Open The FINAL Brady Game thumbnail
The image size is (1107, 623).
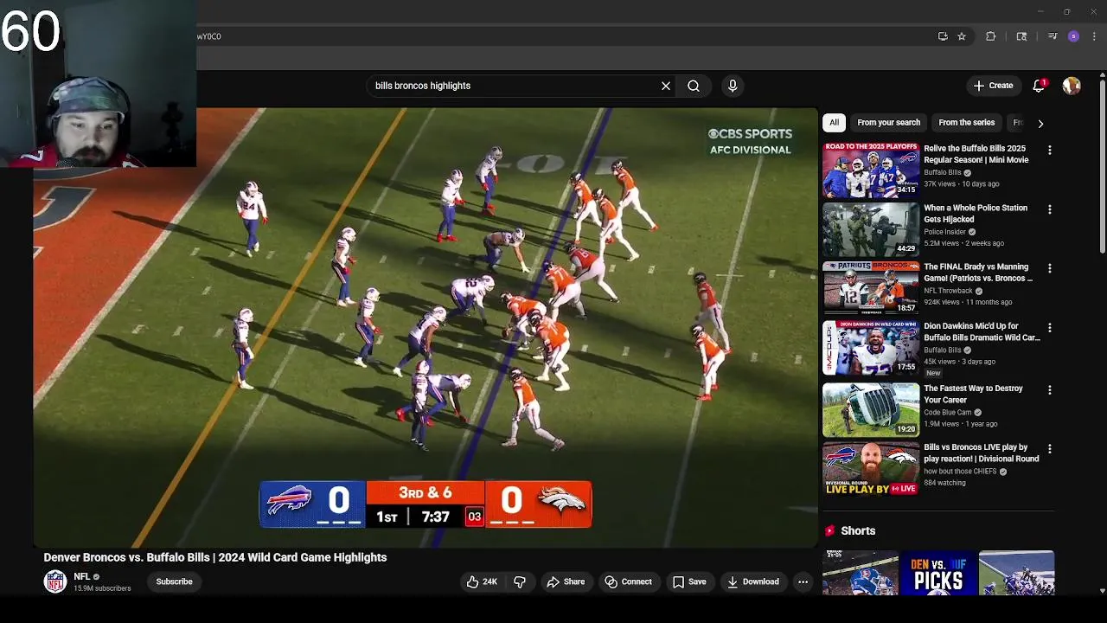871,288
